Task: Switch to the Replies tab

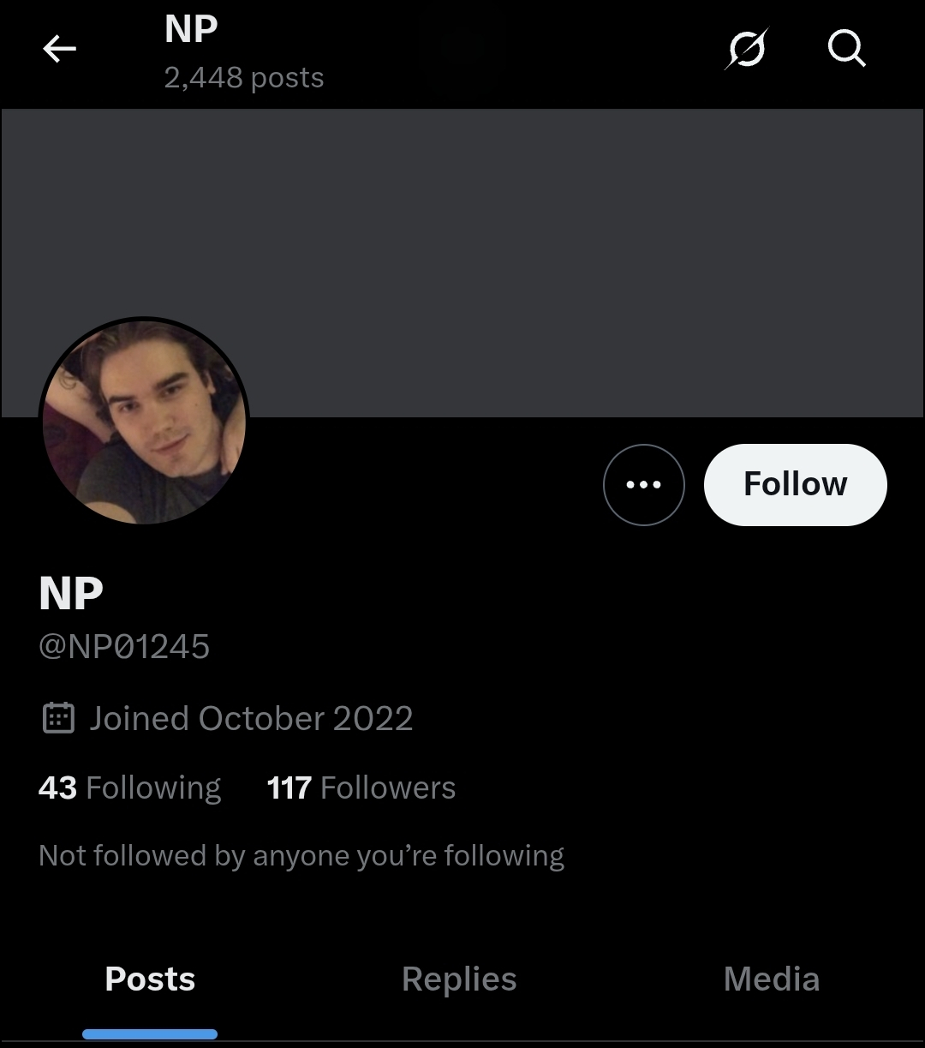Action: click(x=459, y=979)
